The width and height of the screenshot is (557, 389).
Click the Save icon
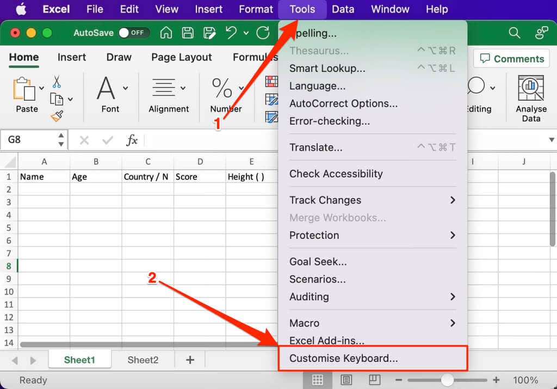tap(188, 33)
